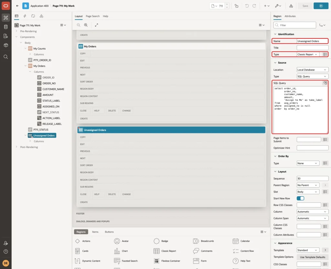Open the SQL Query code editor icon
This screenshot has height=269, width=331.
pos(325,83)
